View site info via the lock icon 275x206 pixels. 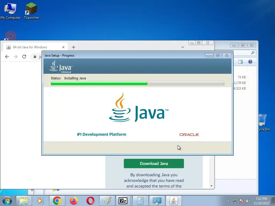coord(35,57)
